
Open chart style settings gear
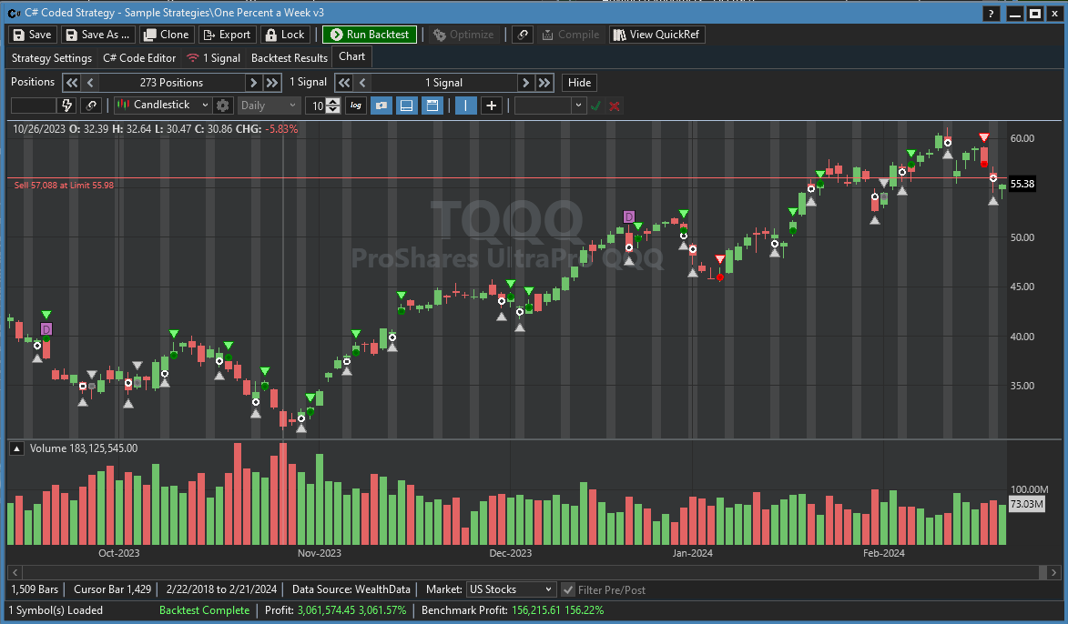tap(223, 106)
